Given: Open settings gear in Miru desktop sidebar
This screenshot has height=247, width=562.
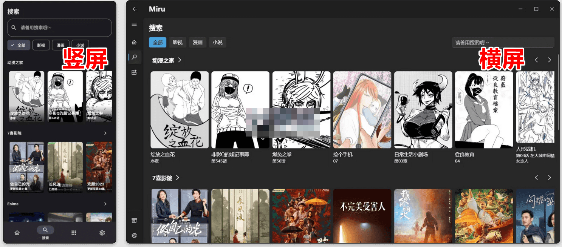Looking at the screenshot, I should click(x=134, y=235).
